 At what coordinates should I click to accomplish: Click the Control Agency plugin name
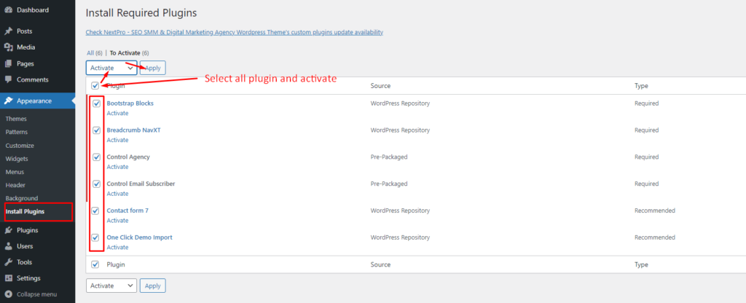click(128, 157)
